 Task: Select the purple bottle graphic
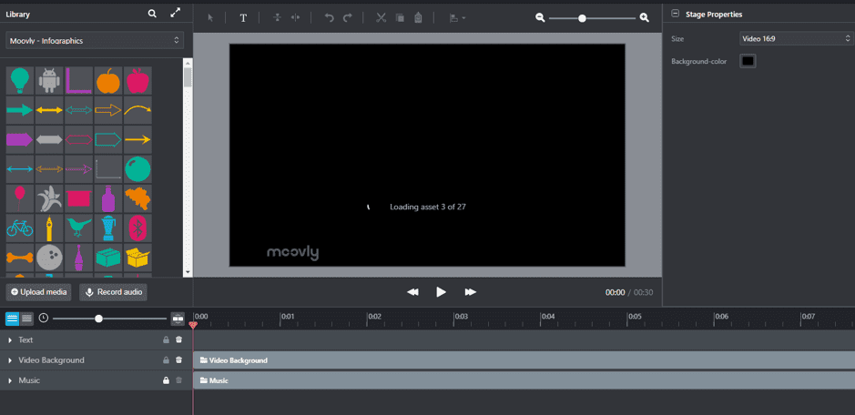click(x=108, y=198)
